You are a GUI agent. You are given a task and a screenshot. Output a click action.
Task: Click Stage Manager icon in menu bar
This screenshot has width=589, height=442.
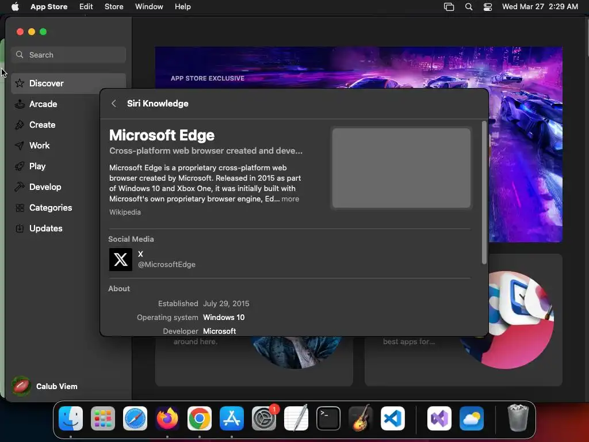[x=449, y=7]
